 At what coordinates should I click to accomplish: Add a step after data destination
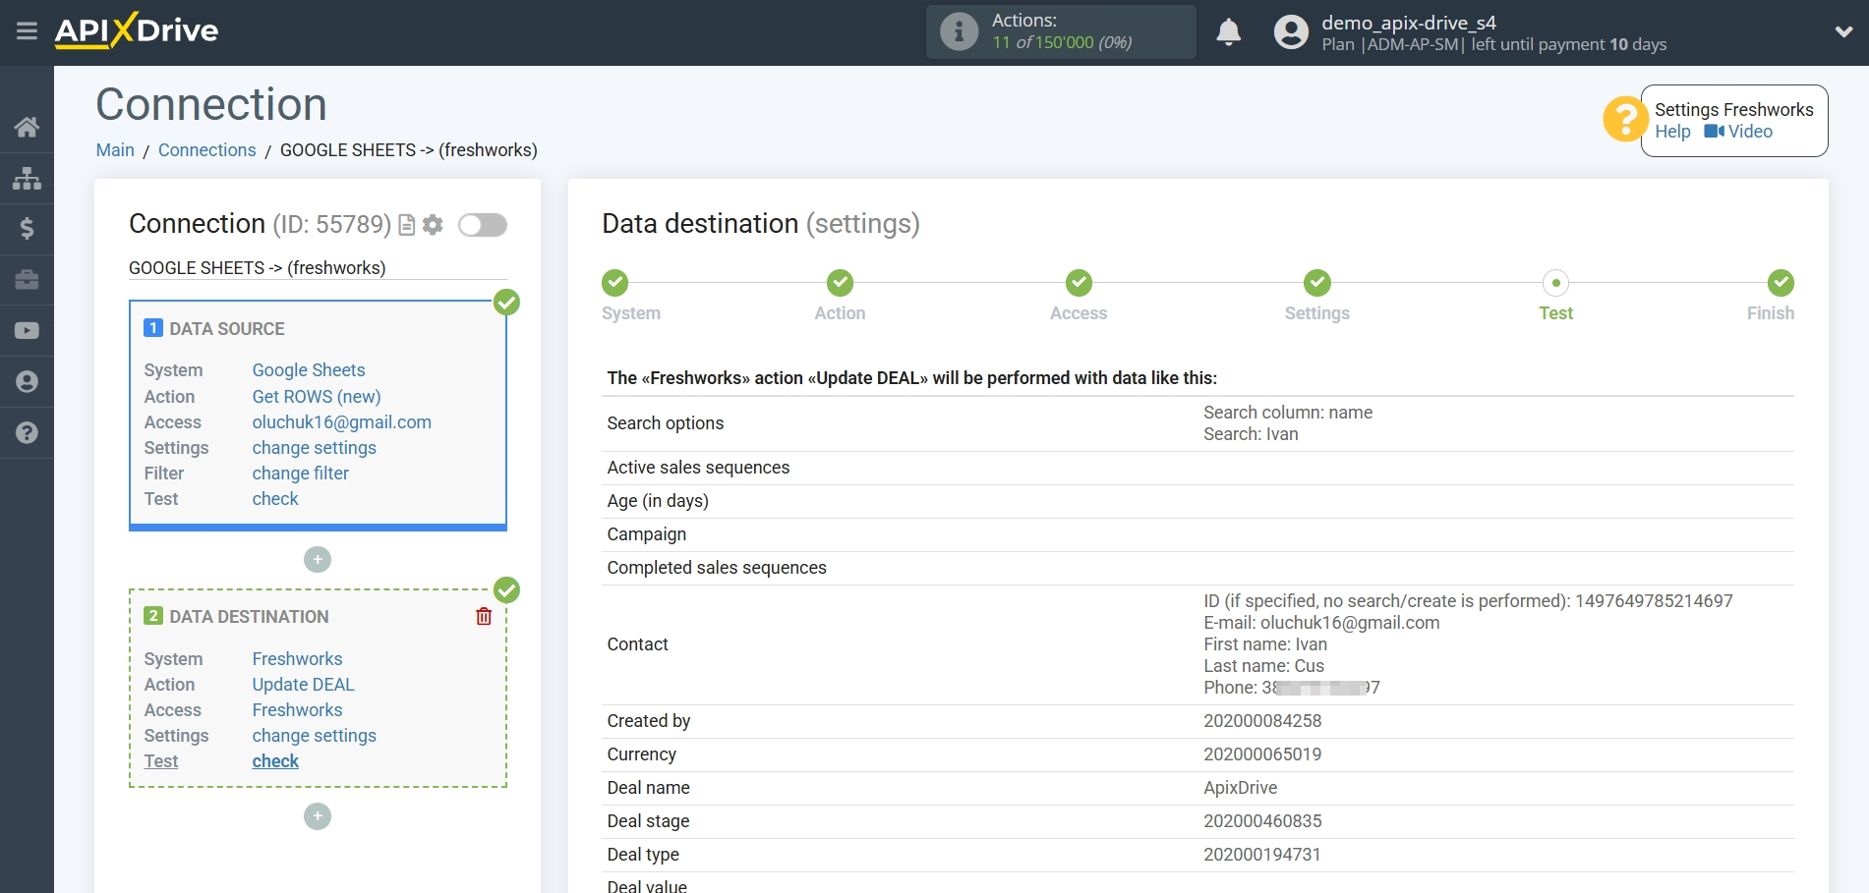point(318,816)
